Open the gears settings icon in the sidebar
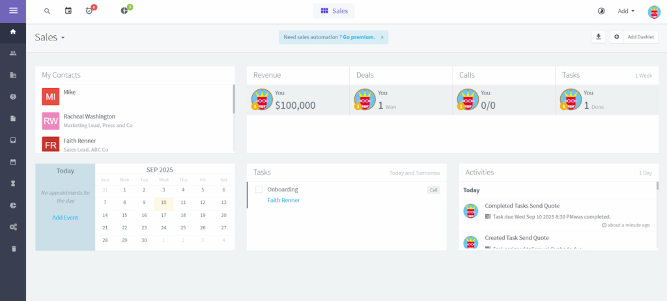 point(13,227)
